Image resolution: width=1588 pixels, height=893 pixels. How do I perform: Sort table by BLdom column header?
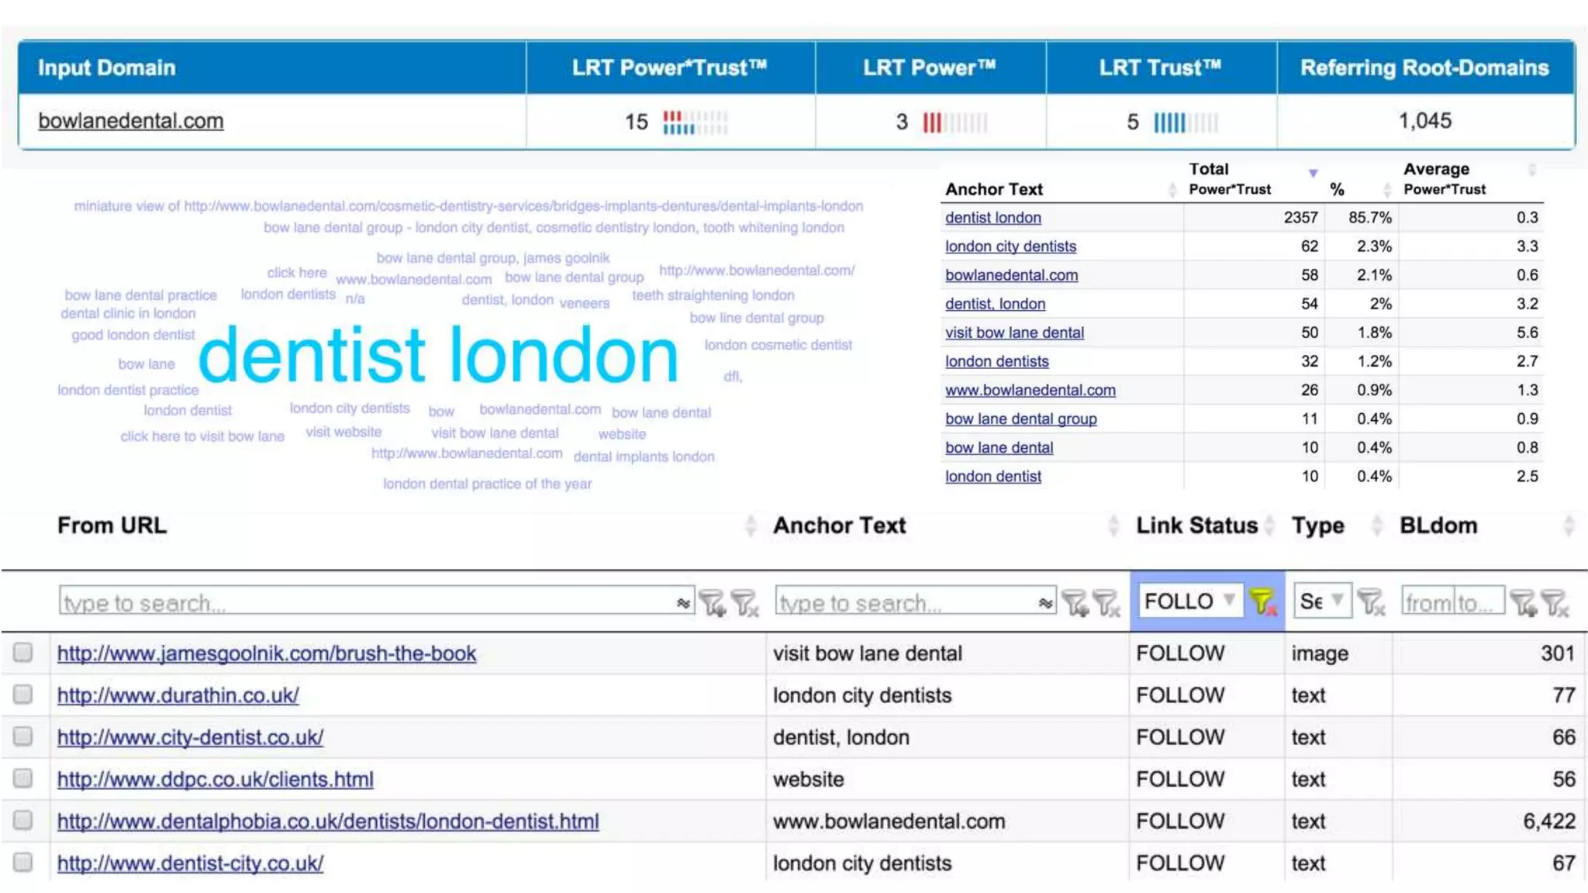coord(1438,526)
